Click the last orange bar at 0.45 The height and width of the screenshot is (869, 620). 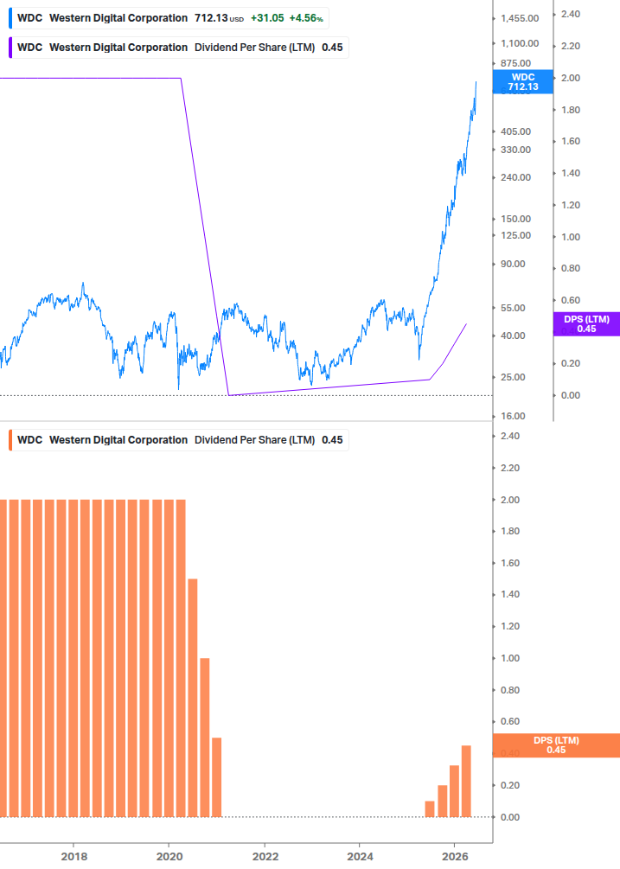[466, 782]
